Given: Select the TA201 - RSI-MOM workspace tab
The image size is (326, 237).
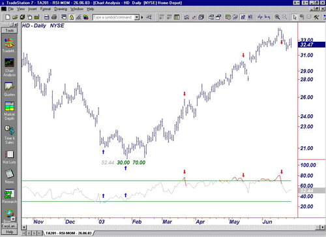Looking at the screenshot, I should click(x=68, y=233).
